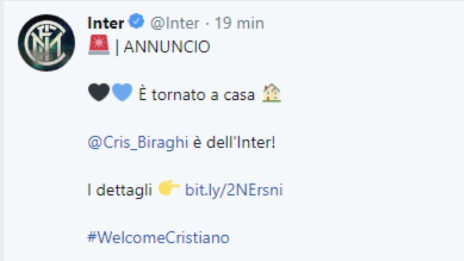Click the black heart emoji
The image size is (464, 261).
click(99, 92)
